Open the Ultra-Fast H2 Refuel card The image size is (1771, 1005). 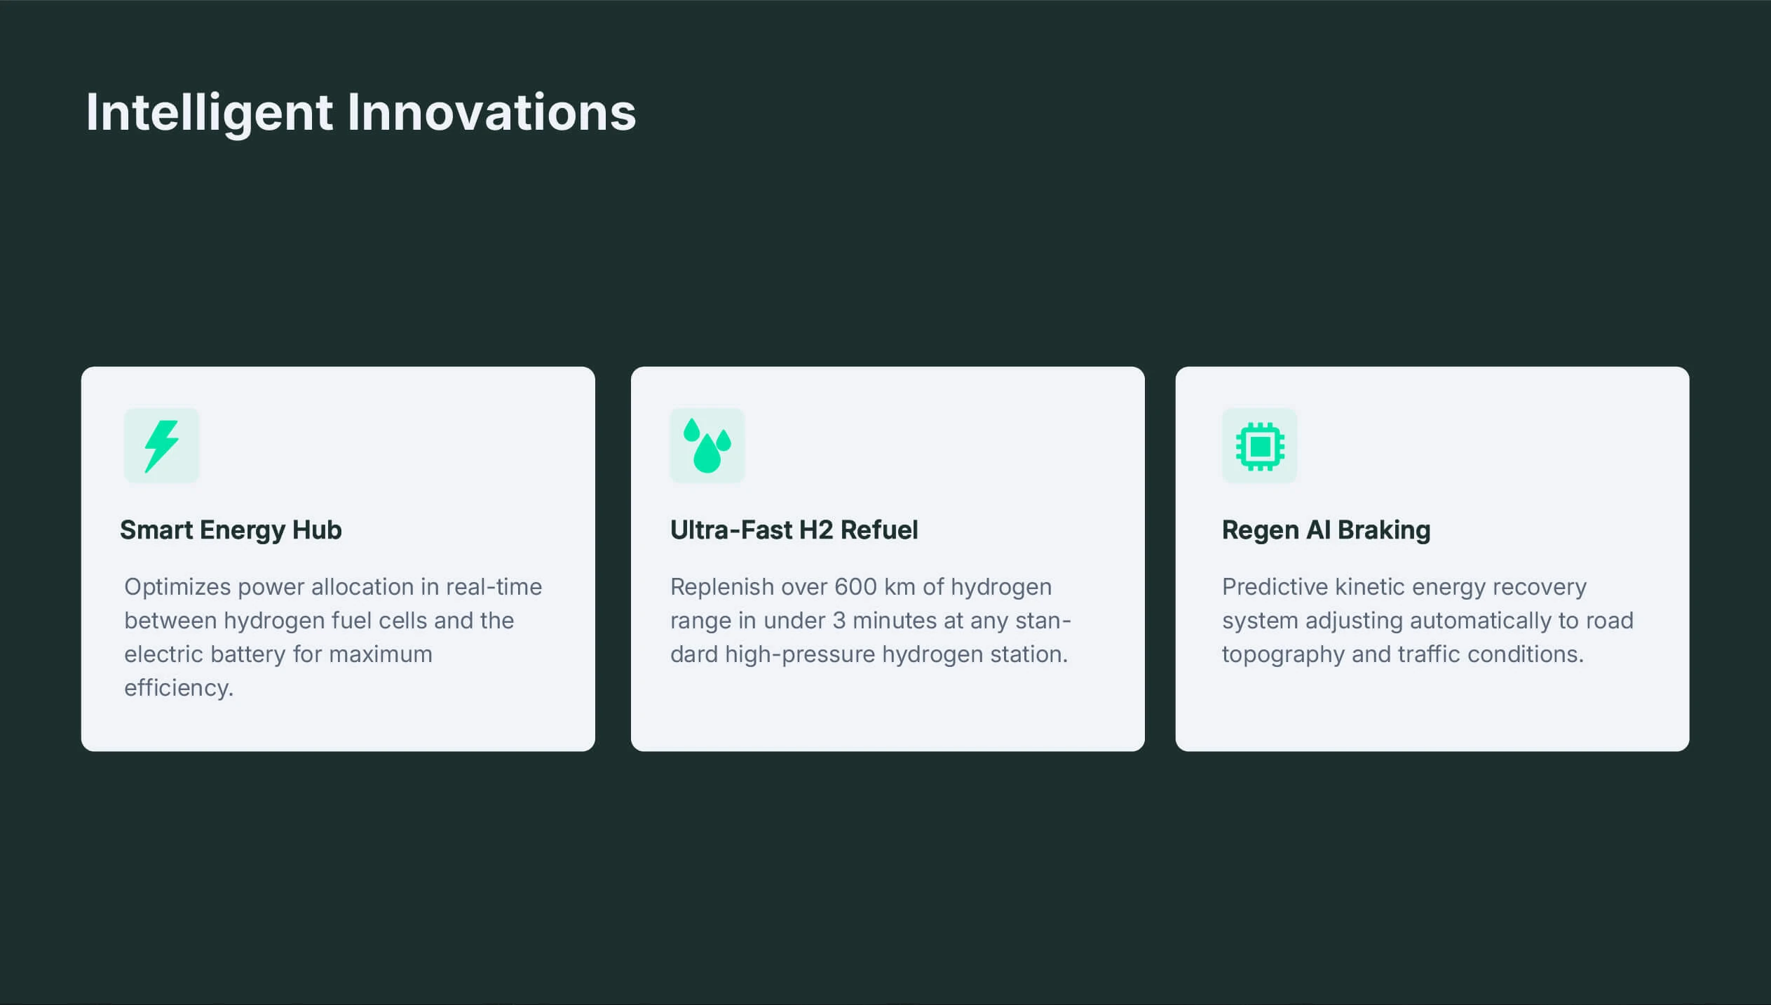click(888, 559)
